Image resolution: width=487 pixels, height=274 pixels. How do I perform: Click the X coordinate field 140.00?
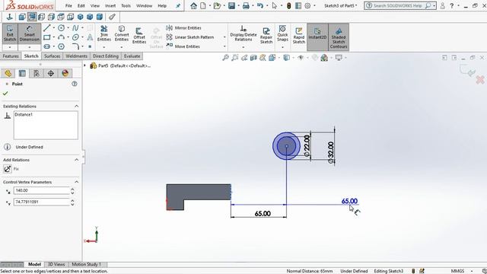[42, 190]
